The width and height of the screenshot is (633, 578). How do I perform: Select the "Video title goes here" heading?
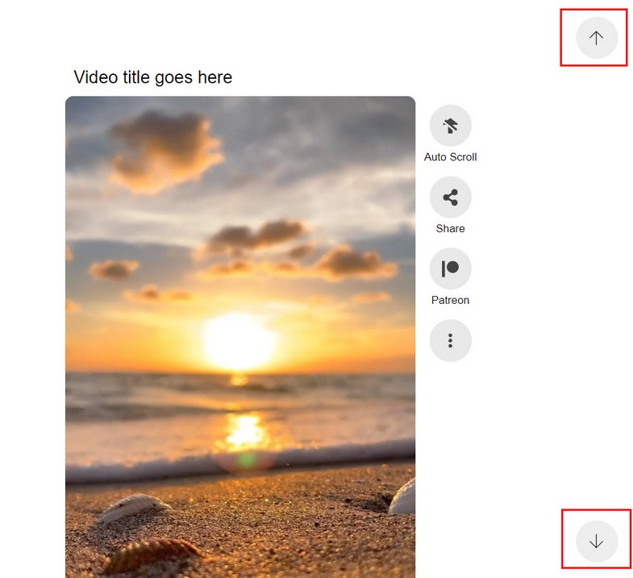(x=153, y=77)
